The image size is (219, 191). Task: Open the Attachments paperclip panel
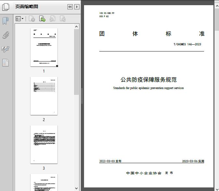tap(6, 35)
